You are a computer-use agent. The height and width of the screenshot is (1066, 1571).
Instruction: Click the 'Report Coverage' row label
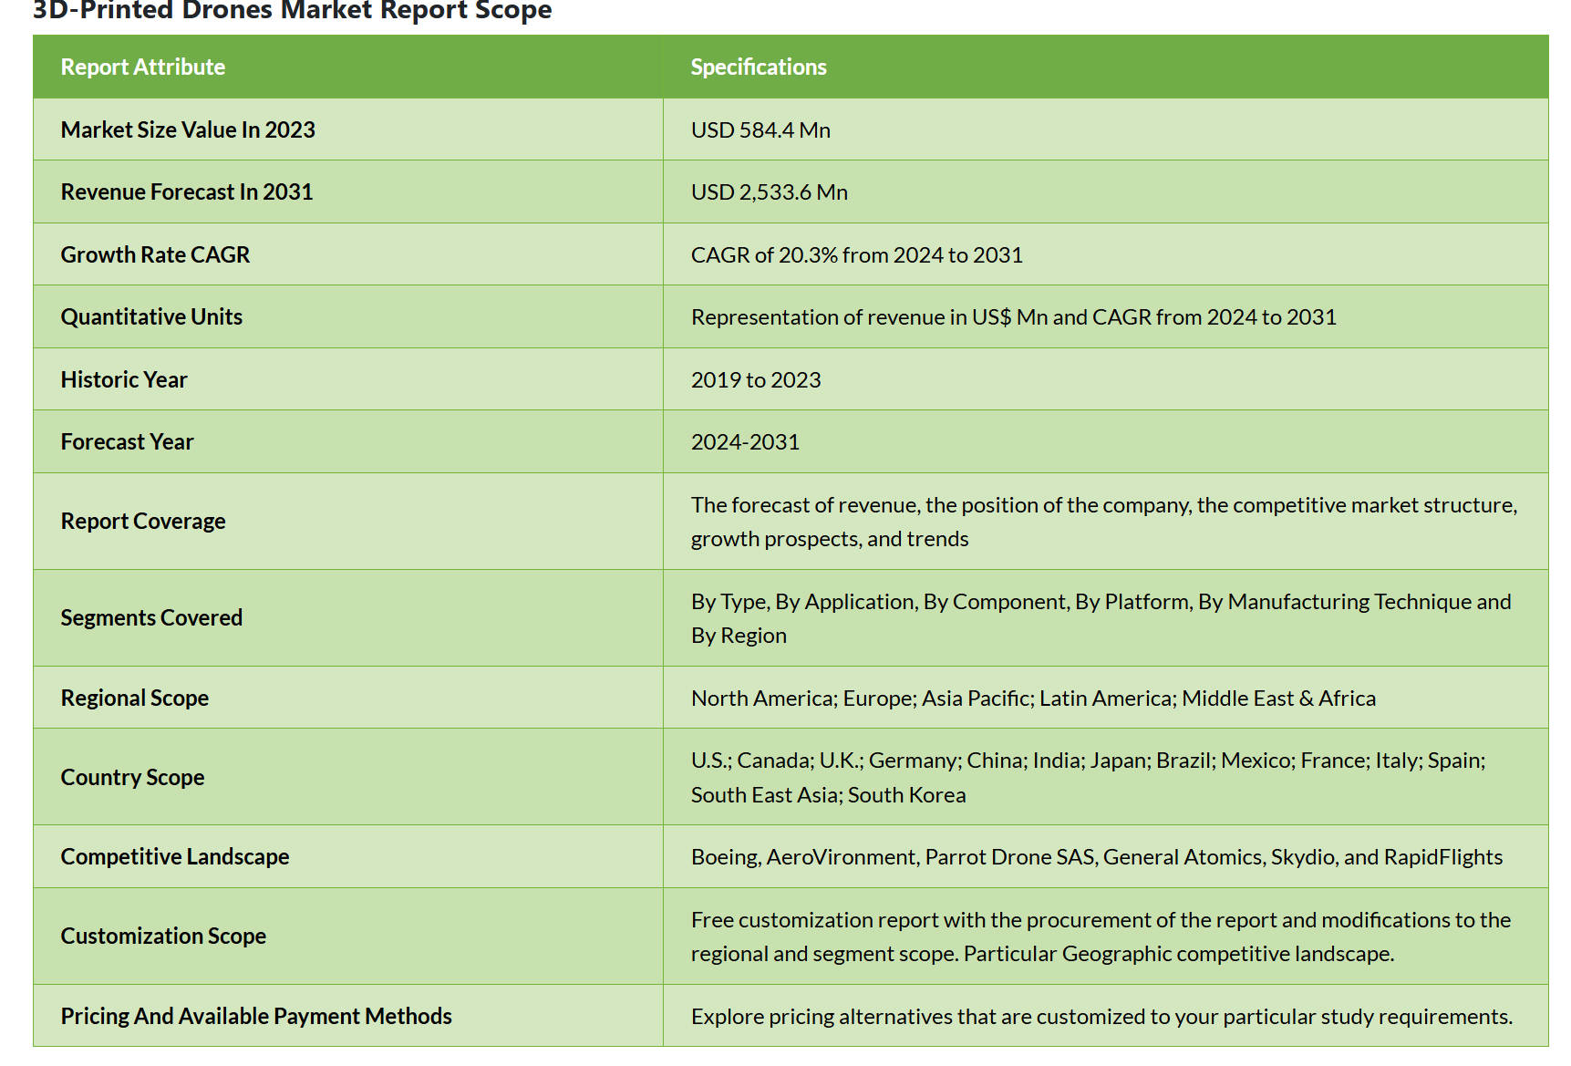click(143, 522)
